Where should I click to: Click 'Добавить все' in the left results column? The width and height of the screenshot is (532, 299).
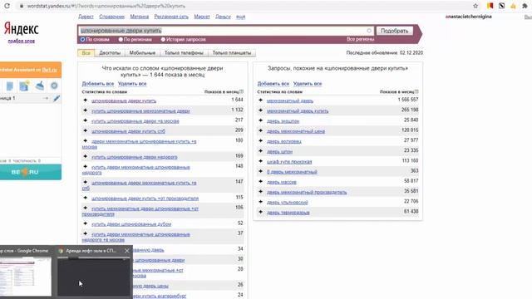pyautogui.click(x=98, y=84)
